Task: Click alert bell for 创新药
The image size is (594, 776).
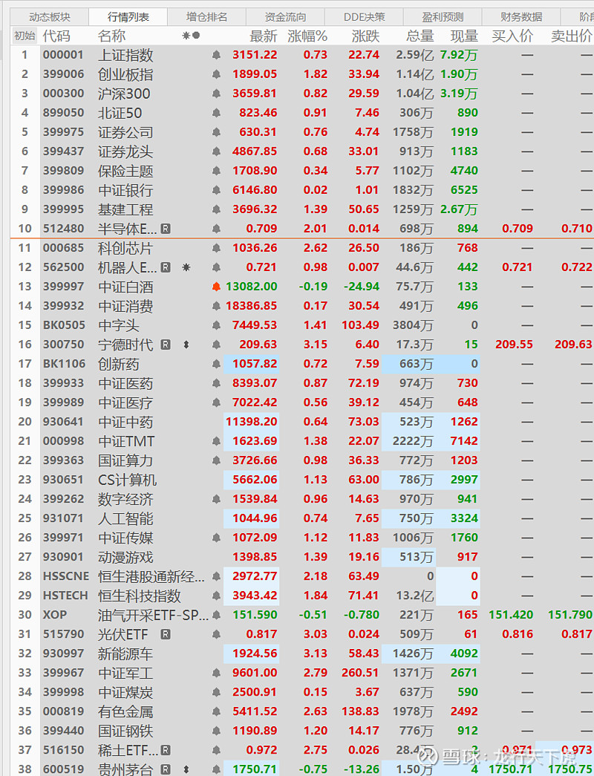Action: point(216,364)
